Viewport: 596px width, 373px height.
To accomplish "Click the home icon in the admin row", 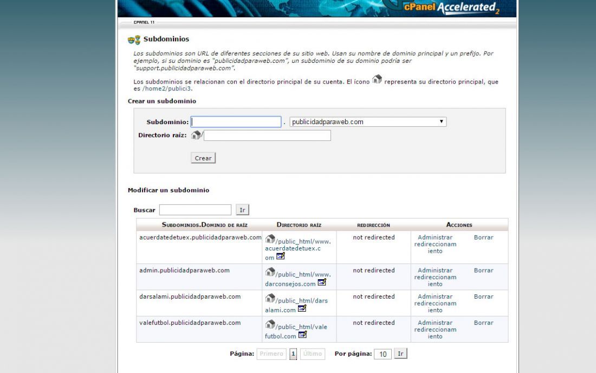I will 270,272.
